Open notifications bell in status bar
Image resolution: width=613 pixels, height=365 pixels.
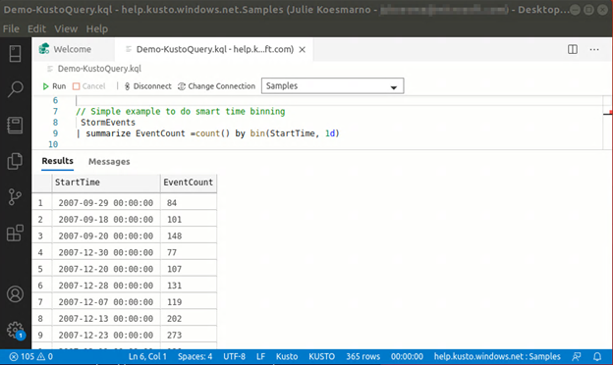[597, 356]
